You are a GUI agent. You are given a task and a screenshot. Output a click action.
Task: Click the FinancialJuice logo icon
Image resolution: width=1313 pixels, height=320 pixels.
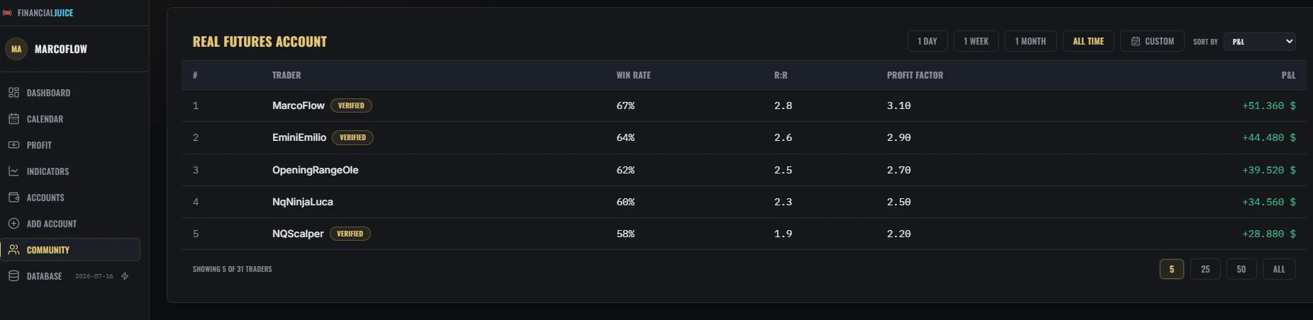pos(7,13)
